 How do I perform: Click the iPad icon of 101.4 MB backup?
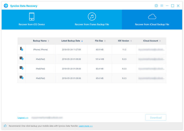pos(22,59)
